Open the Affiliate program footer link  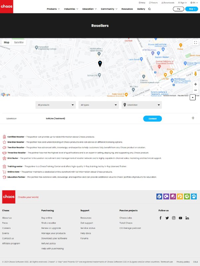(x=11, y=243)
